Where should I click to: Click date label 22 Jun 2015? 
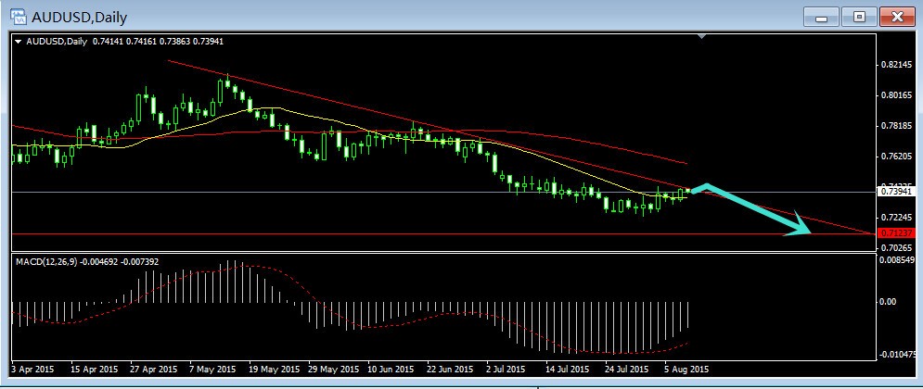pyautogui.click(x=451, y=369)
